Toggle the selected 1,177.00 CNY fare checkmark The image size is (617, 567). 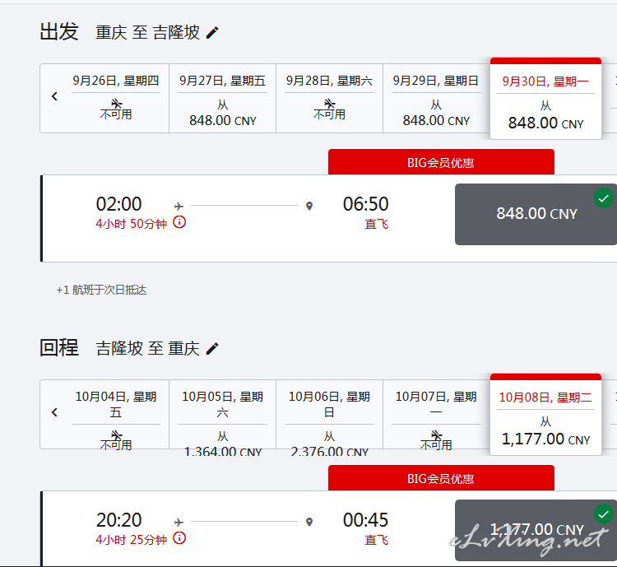tap(604, 514)
